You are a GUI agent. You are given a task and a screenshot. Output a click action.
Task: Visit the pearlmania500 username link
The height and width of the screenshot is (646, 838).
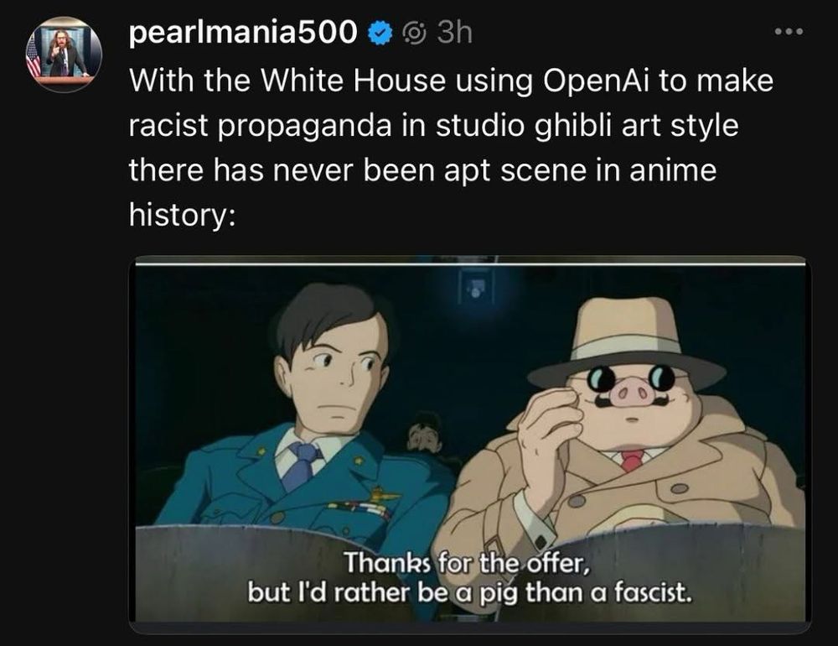pyautogui.click(x=243, y=32)
